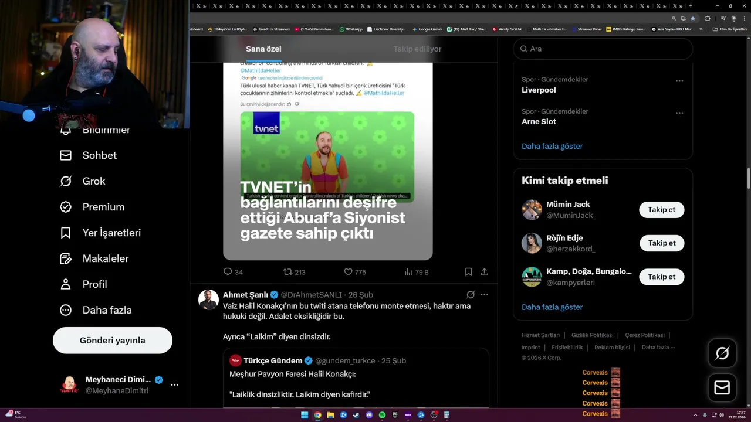Switch to Sana özel tab

click(263, 49)
